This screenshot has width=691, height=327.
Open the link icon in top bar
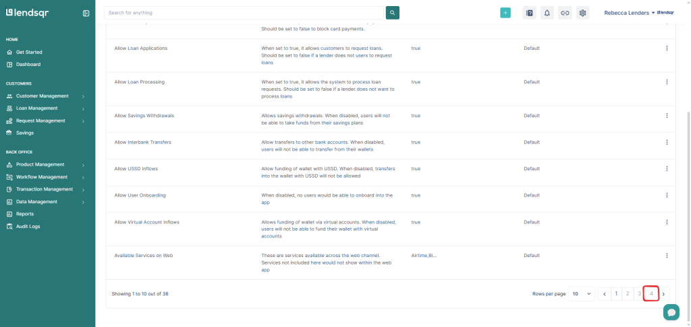(x=565, y=13)
